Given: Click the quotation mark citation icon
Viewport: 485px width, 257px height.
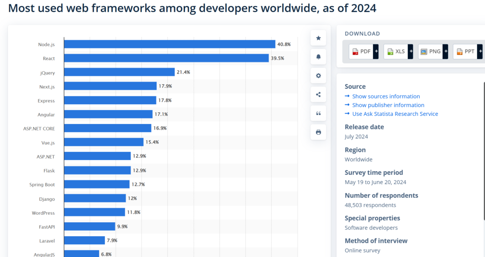Looking at the screenshot, I should tap(318, 114).
